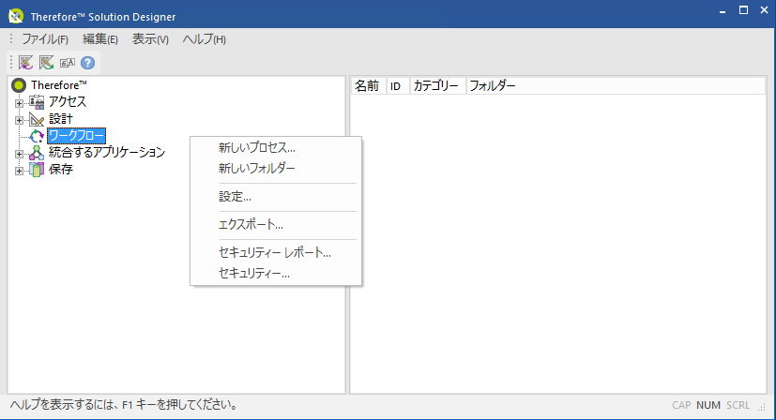The image size is (776, 420).
Task: Select the 統合するアプリケーション tree item
Action: pos(107,153)
